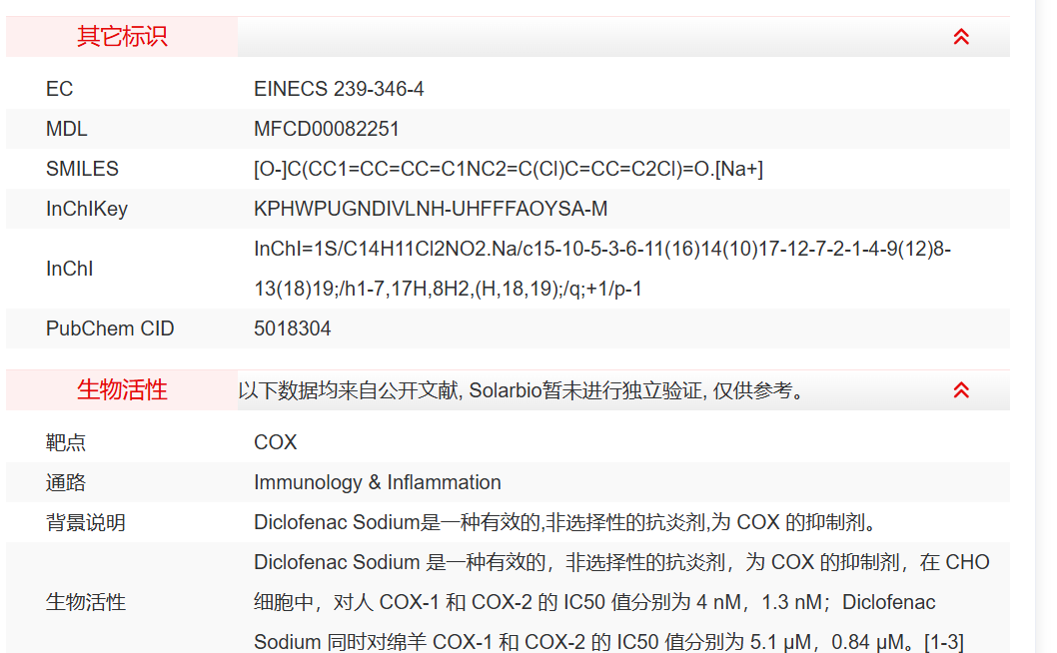Click the Immunology & Inflammation pathway
This screenshot has width=1057, height=653.
[378, 482]
